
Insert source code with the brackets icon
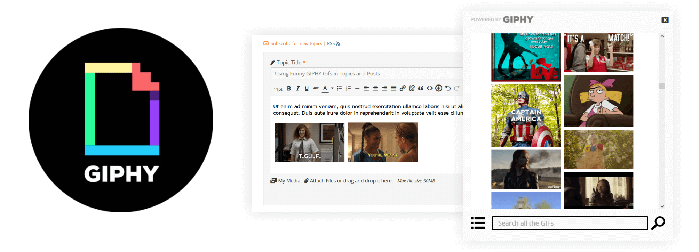click(x=430, y=88)
